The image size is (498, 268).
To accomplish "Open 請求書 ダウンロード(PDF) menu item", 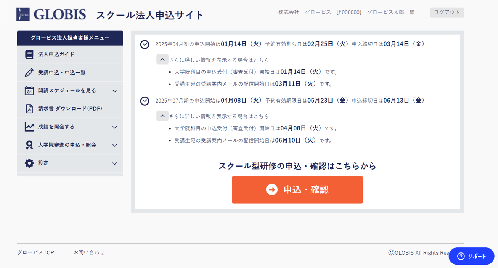I will 70,109.
